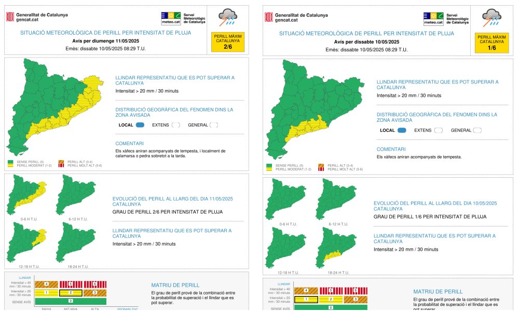Screen dimensions: 519x311
Task: Click the meteo.cat logo in the right report
Action: point(433,19)
